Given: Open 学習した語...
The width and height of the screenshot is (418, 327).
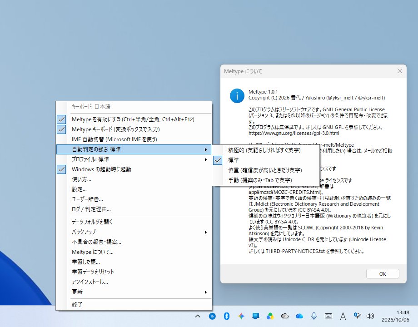Looking at the screenshot, I should 134,262.
